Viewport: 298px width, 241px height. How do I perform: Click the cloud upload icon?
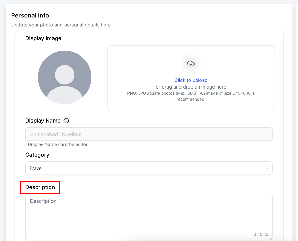[x=191, y=64]
